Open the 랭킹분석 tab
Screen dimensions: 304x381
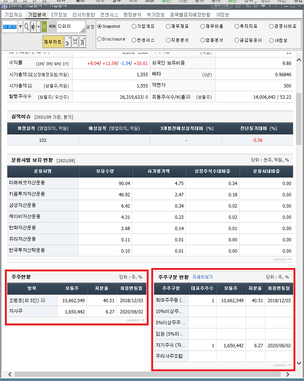(132, 15)
